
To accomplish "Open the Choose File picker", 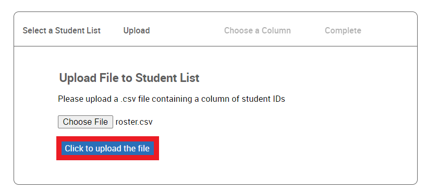I will tap(86, 122).
